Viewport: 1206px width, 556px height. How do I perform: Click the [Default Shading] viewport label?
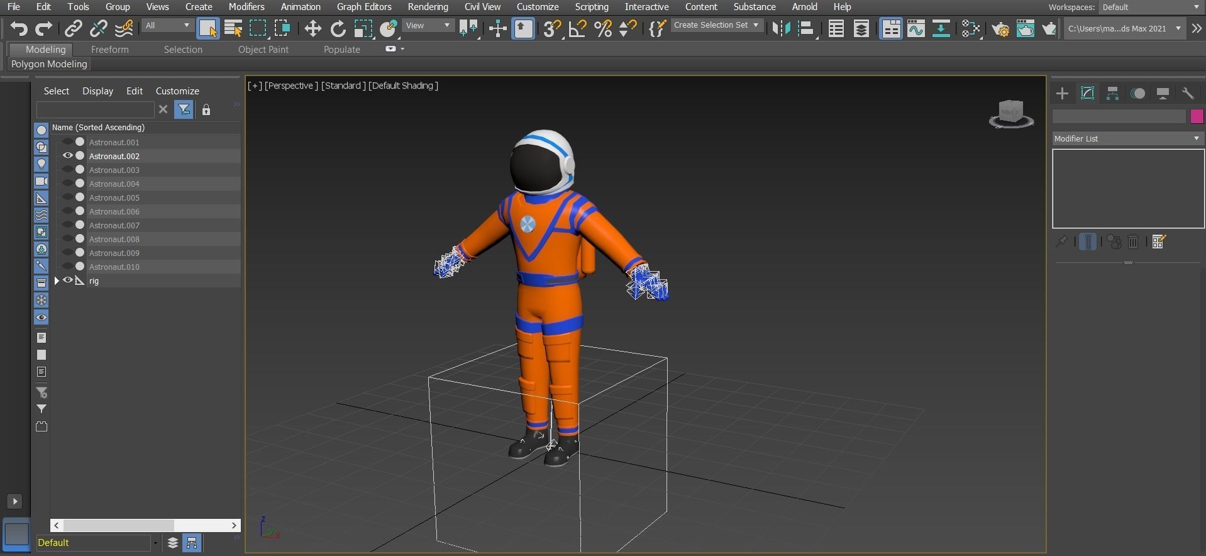pyautogui.click(x=403, y=86)
